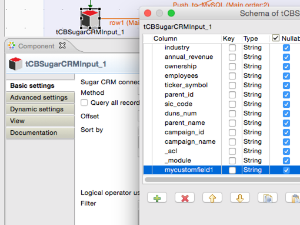Image resolution: width=300 pixels, height=225 pixels.
Task: Move selected column down with arrow button
Action: (240, 197)
